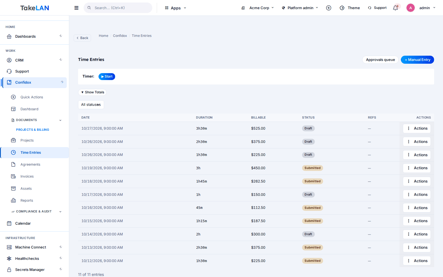Open Theme settings

click(x=350, y=8)
